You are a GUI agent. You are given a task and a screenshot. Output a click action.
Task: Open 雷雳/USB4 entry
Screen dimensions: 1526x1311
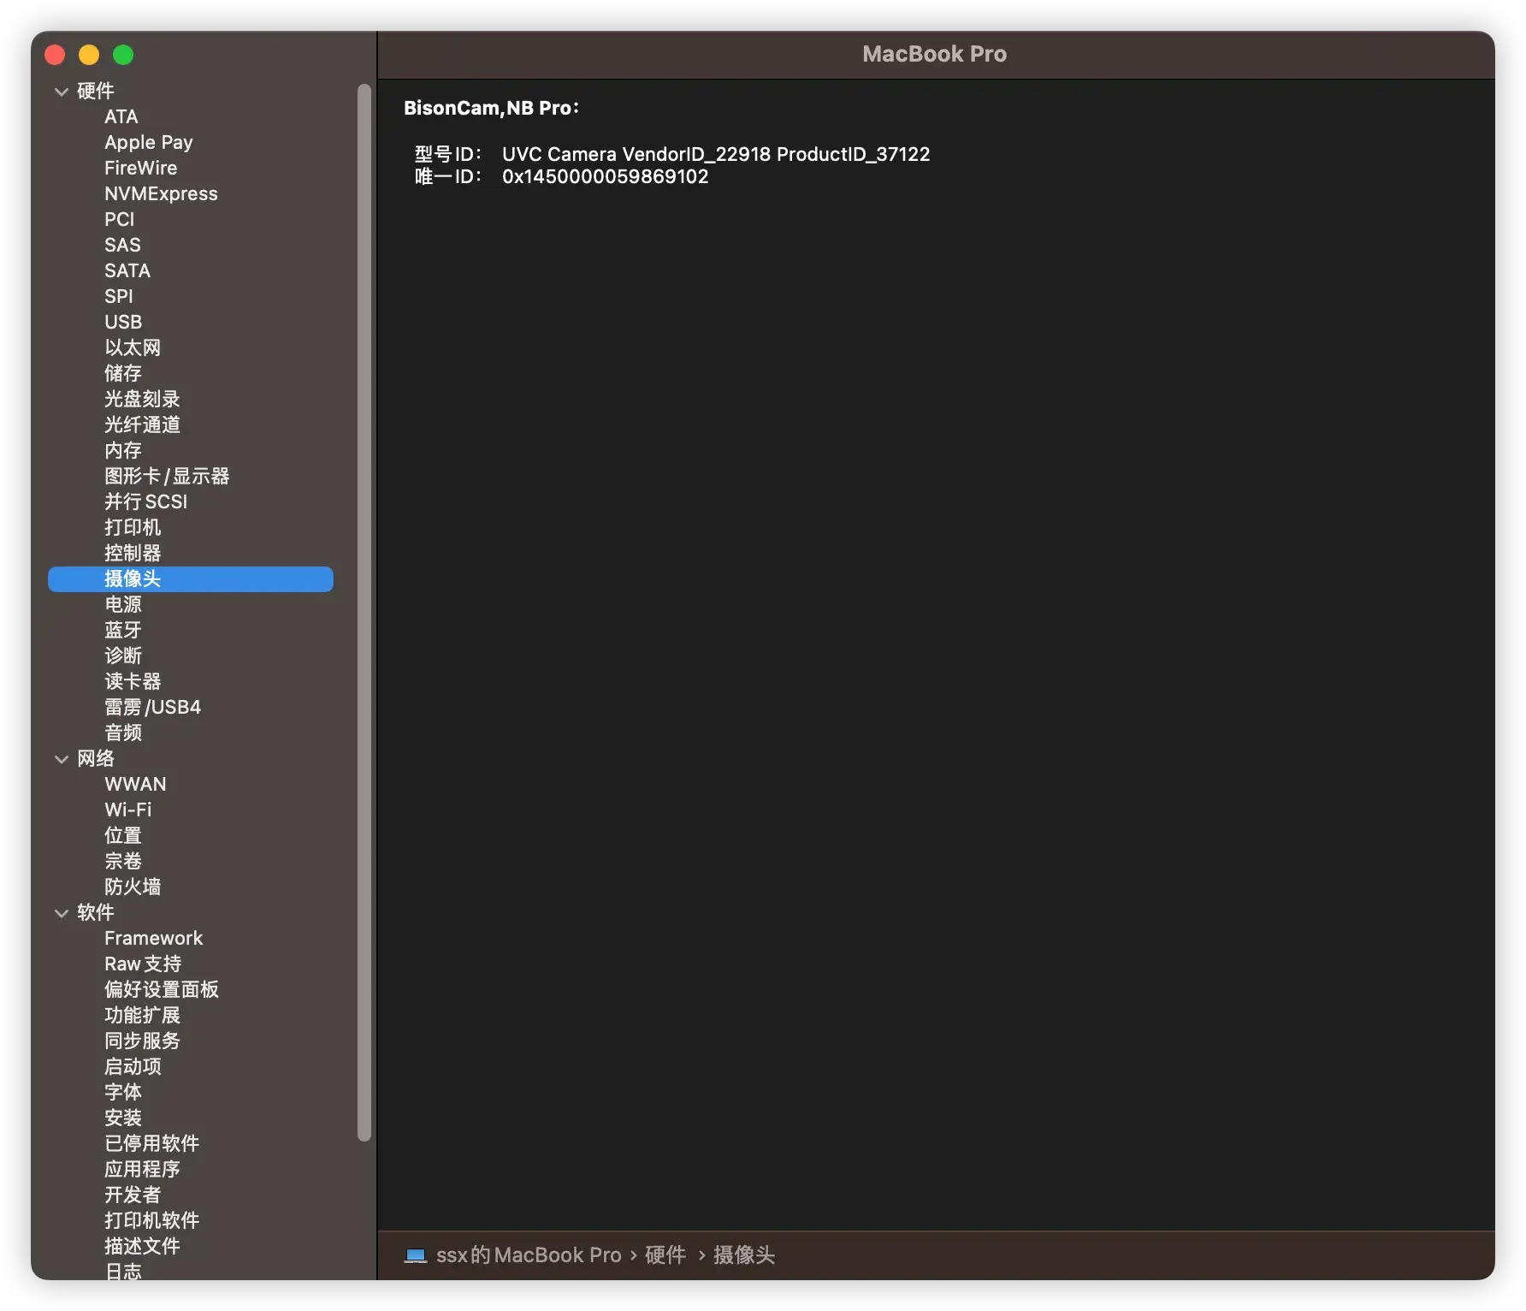(152, 707)
